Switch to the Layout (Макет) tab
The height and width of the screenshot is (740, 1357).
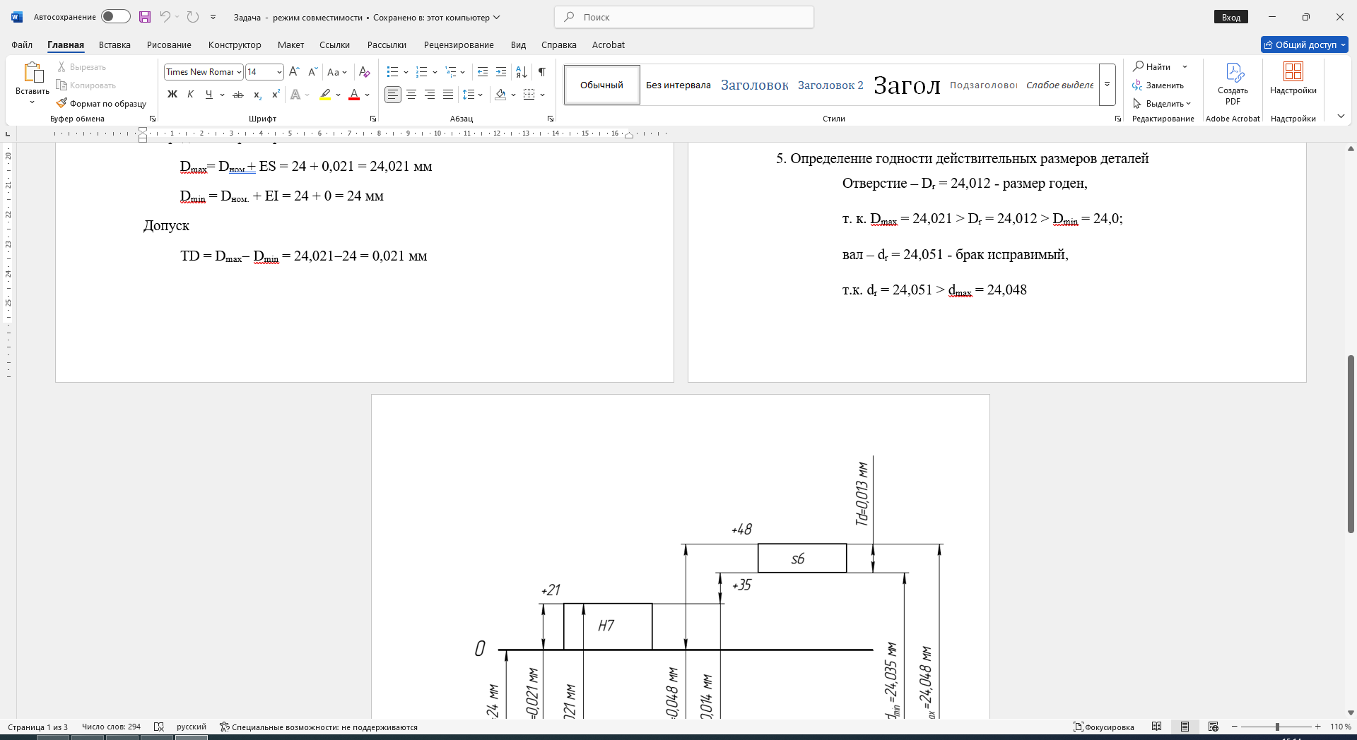(x=290, y=44)
